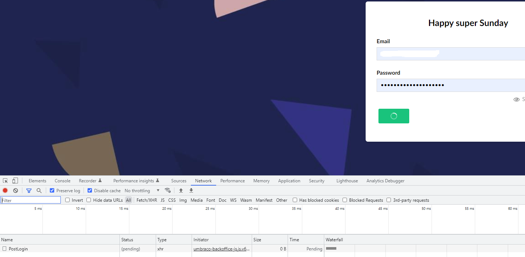Open the umbraco-backoffice-js initiator link
The width and height of the screenshot is (525, 257).
[222, 249]
